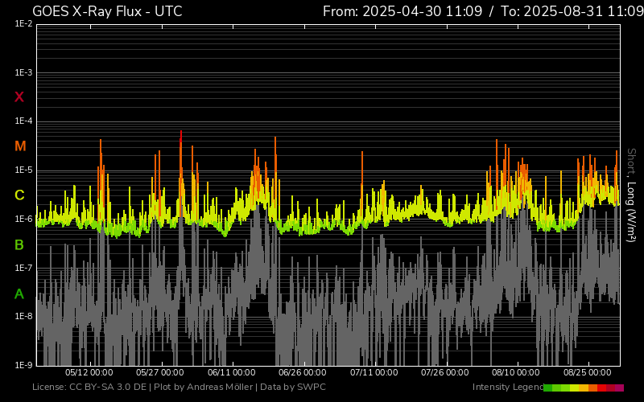The image size is (644, 402).
Task: Click the Intensity Legend label
Action: coord(507,388)
